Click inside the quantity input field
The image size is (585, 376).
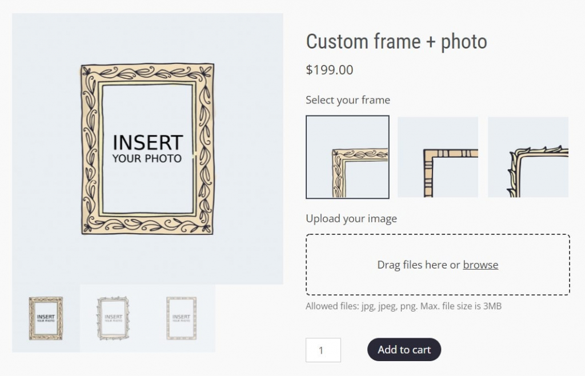click(x=323, y=350)
